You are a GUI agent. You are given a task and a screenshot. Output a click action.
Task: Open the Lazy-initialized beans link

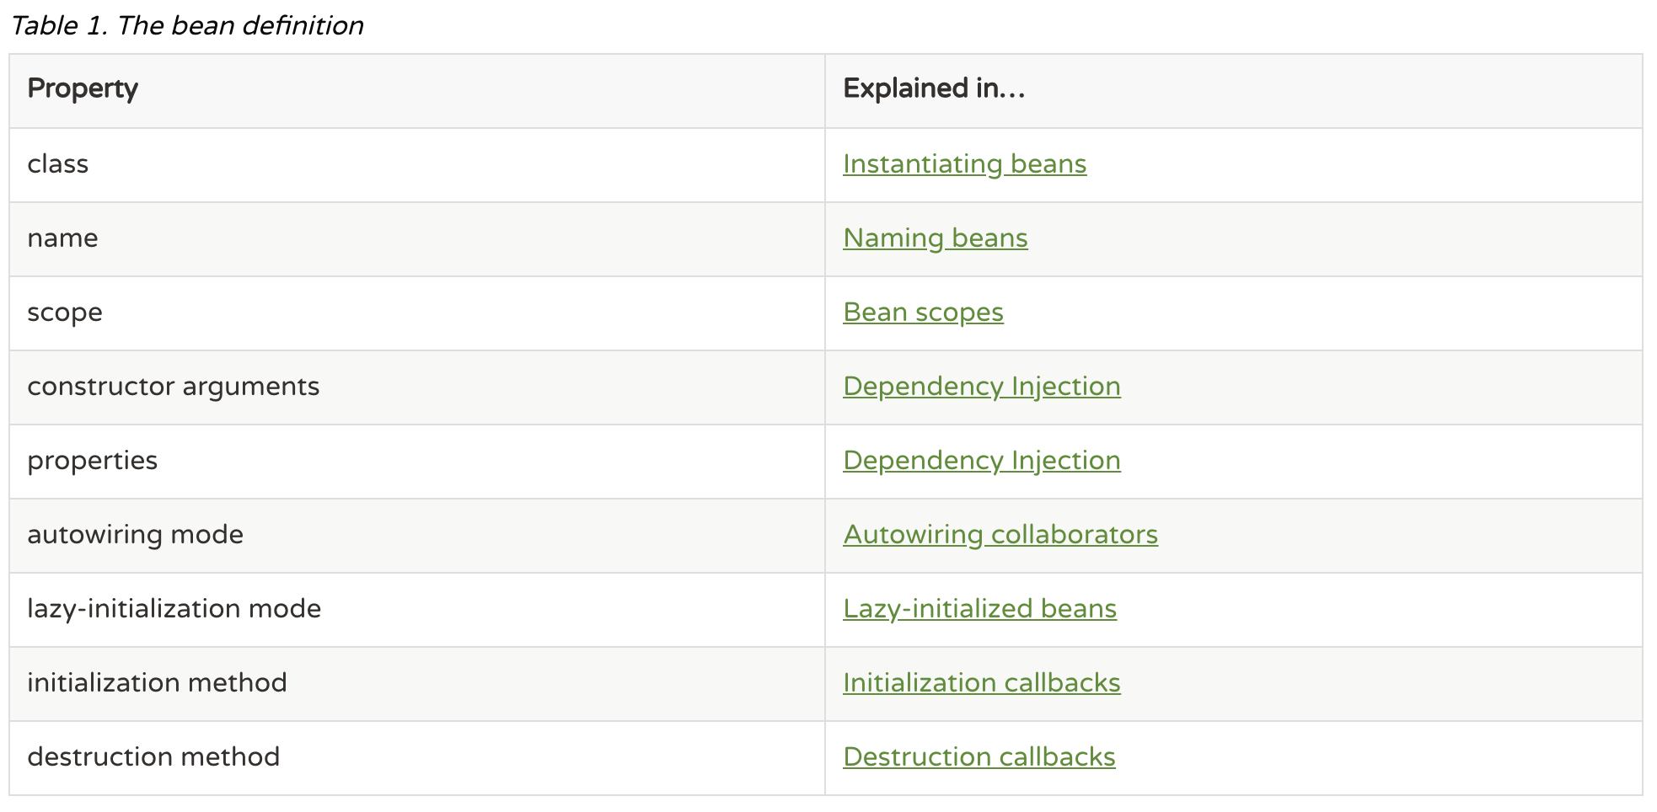pyautogui.click(x=979, y=609)
